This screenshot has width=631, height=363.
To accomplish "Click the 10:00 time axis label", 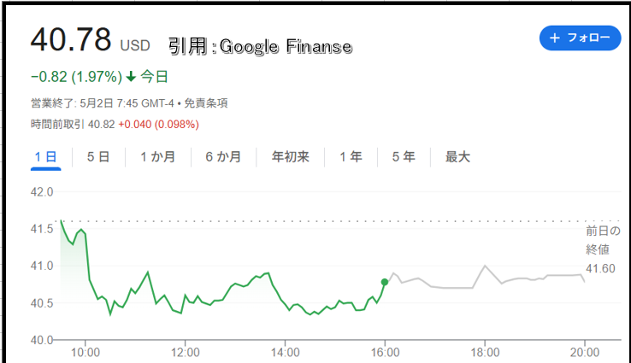I will tap(85, 353).
